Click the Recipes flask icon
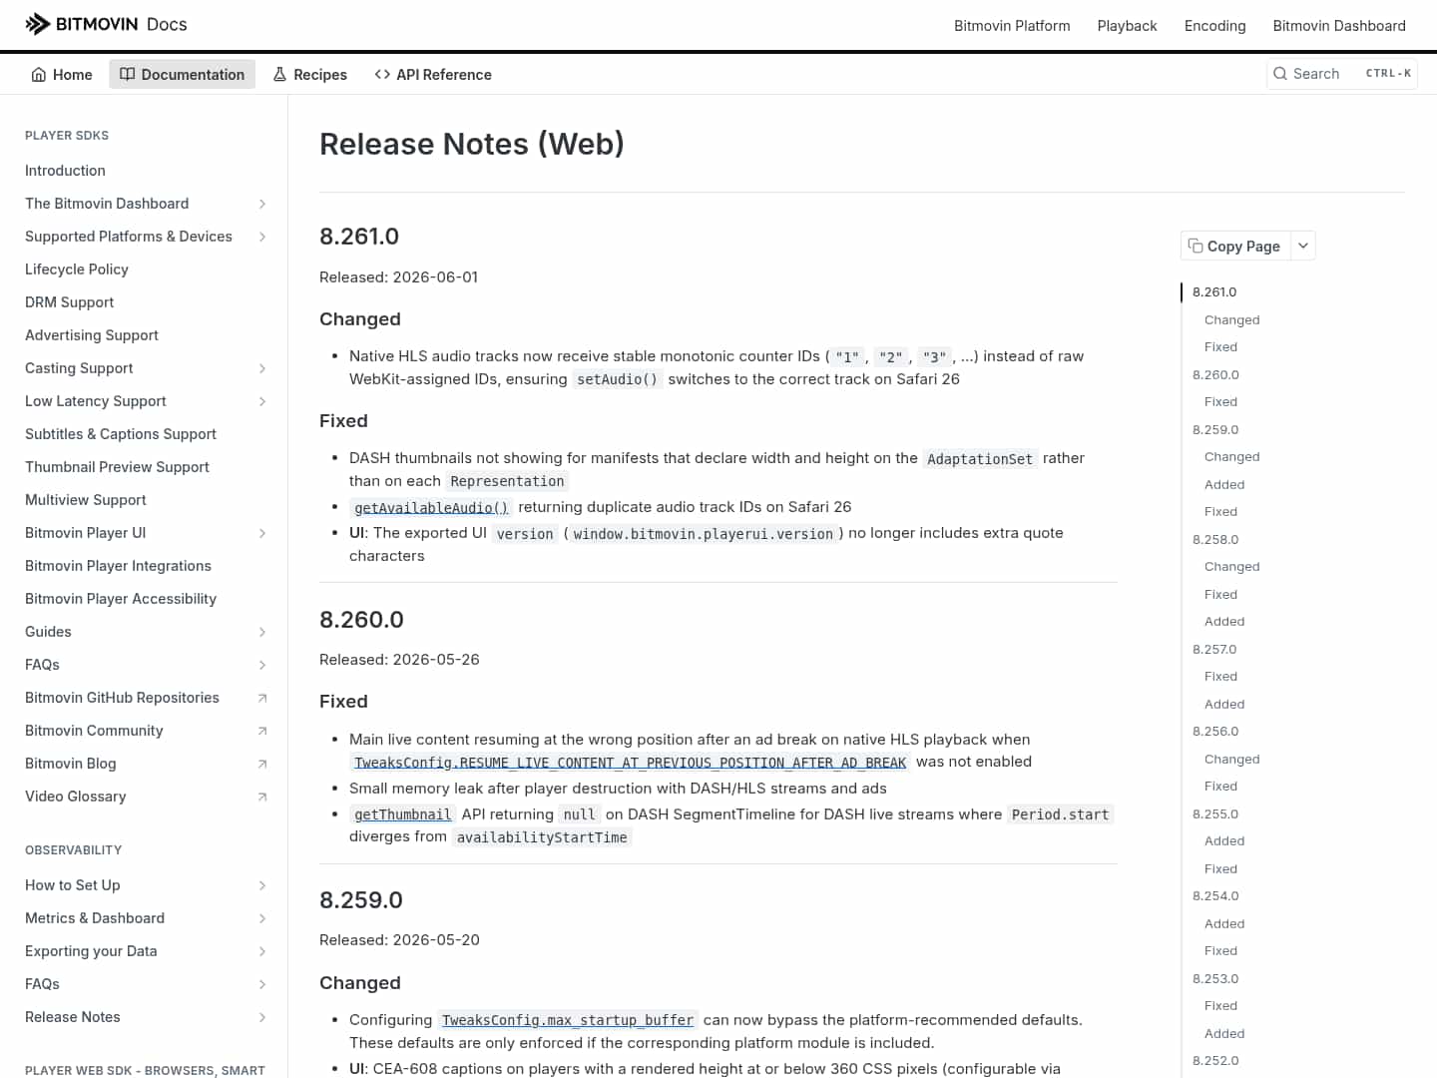 coord(279,75)
